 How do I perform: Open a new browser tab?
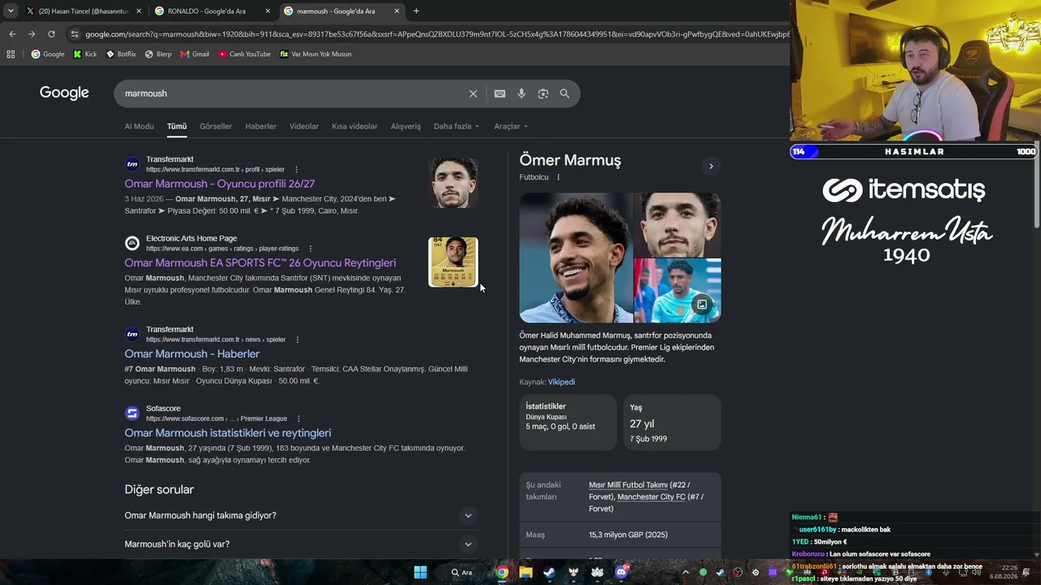[416, 11]
